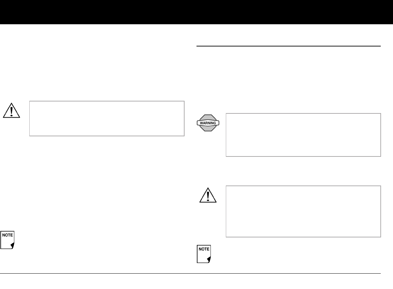This screenshot has height=289, width=393.
Task: Click the WARNING text label on the octagon
Action: tap(208, 123)
